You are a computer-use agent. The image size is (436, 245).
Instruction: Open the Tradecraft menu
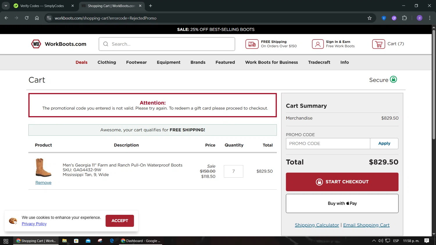pyautogui.click(x=319, y=62)
